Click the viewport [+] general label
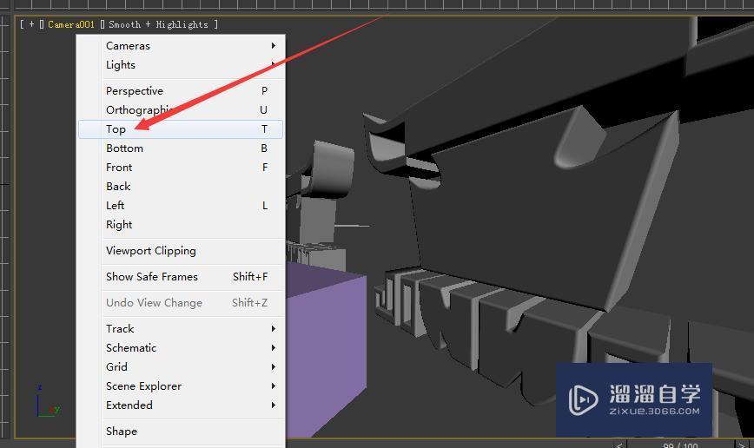This screenshot has height=448, width=754. (31, 24)
